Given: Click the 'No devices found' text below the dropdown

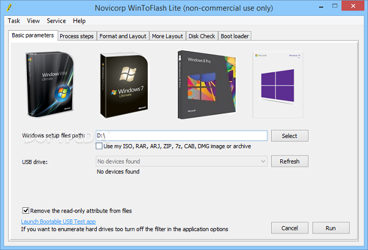Looking at the screenshot, I should click(x=118, y=172).
